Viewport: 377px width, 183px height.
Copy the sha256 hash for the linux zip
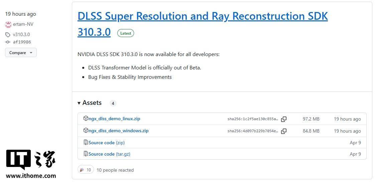pos(284,119)
